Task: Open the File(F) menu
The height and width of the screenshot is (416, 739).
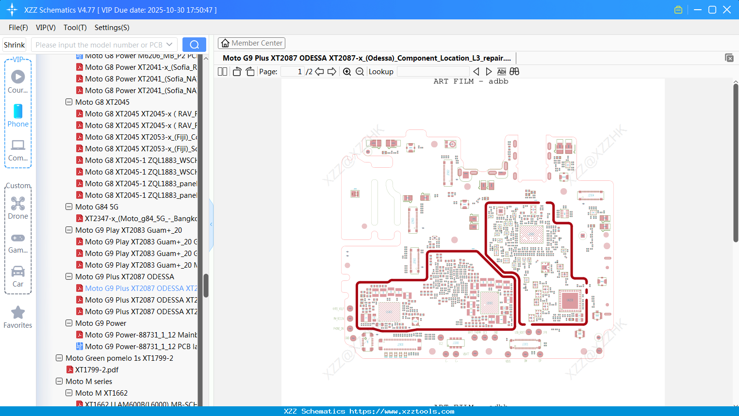Action: pos(18,28)
